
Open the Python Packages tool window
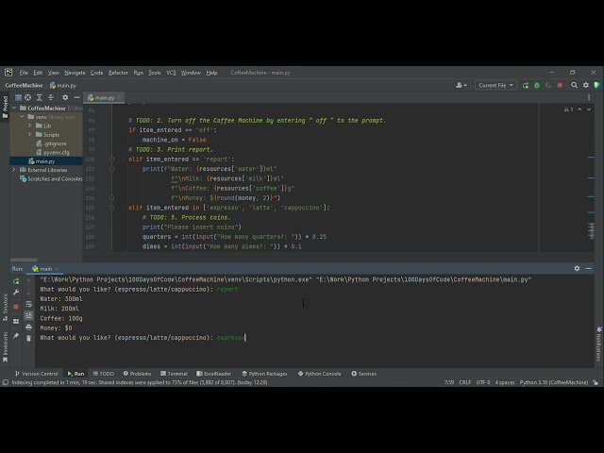tap(264, 374)
